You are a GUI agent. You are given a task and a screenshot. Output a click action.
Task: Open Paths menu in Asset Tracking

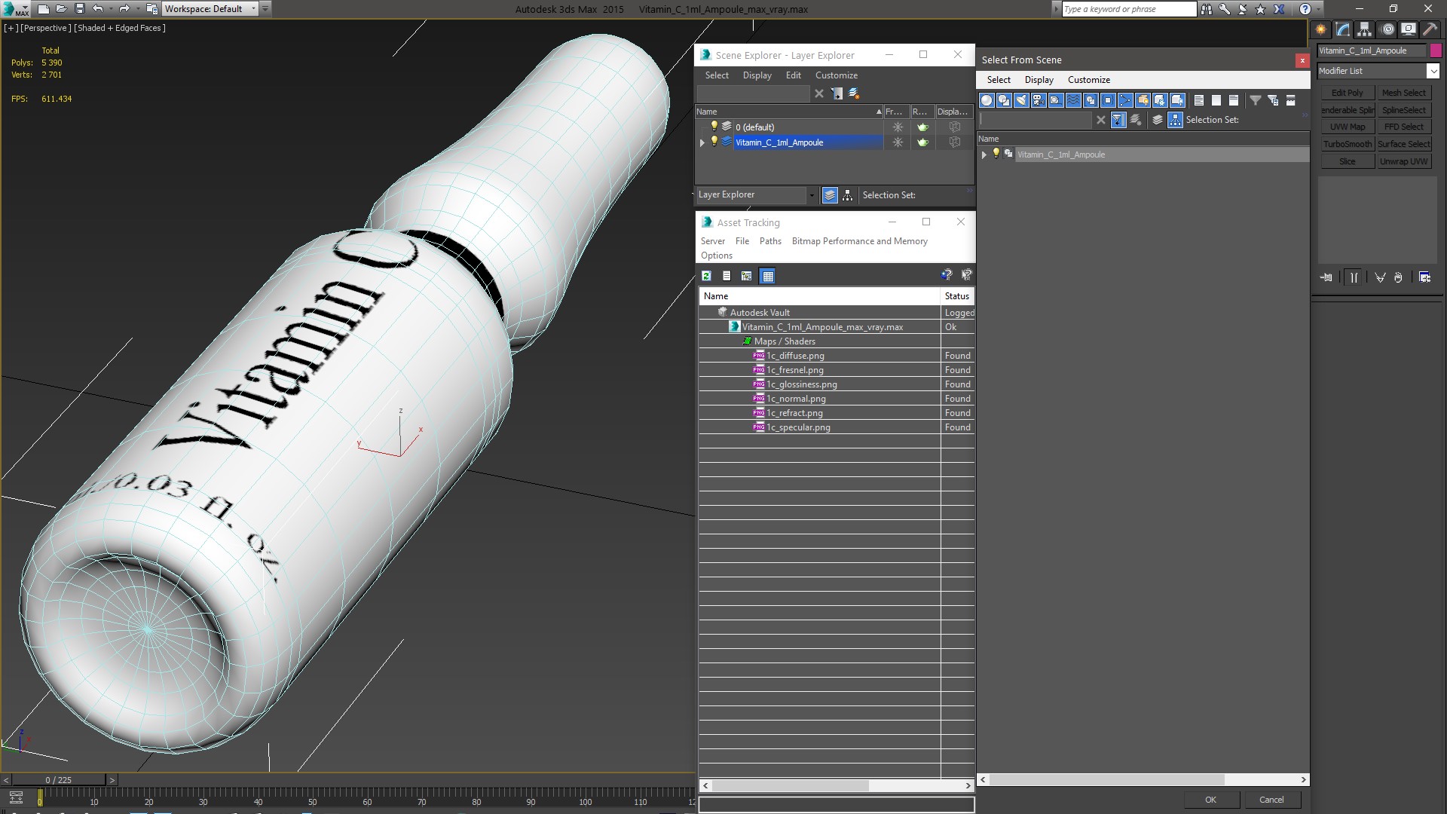pyautogui.click(x=769, y=241)
